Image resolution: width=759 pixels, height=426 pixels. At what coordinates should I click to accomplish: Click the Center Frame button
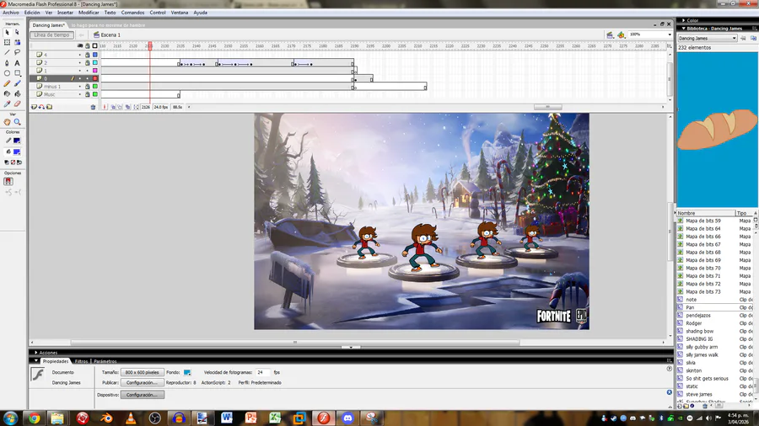(x=105, y=107)
